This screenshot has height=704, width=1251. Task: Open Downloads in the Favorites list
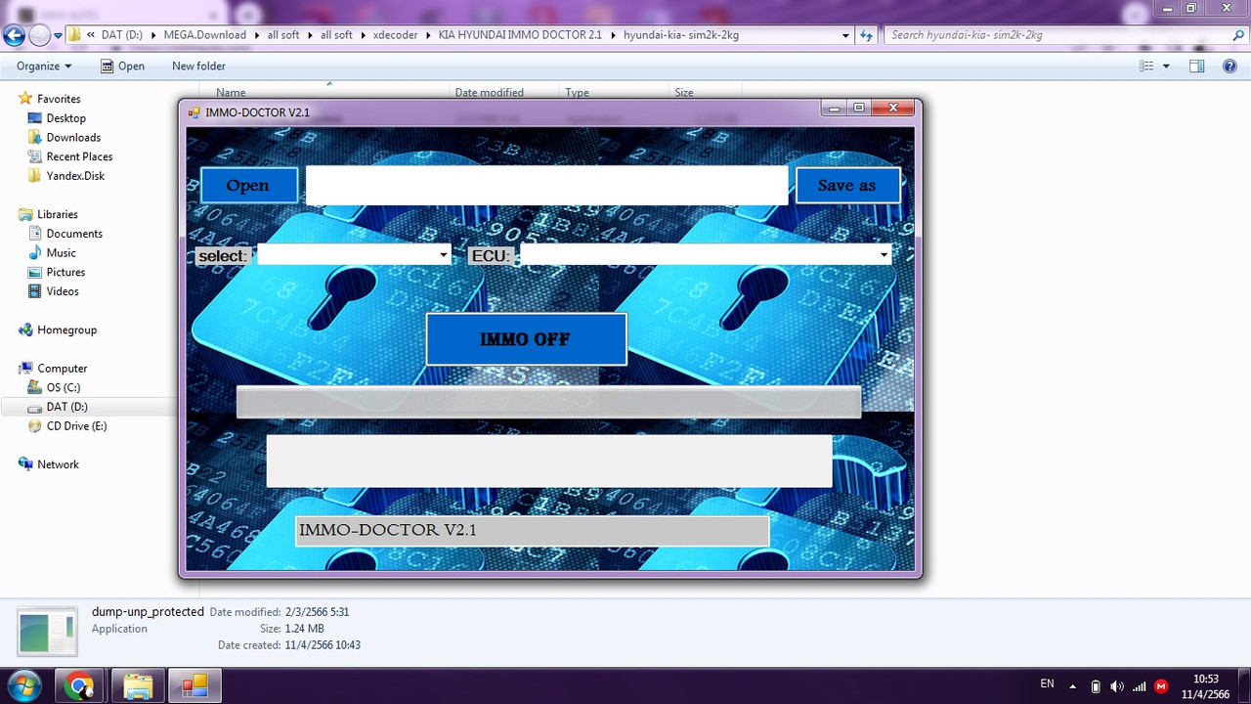click(73, 138)
